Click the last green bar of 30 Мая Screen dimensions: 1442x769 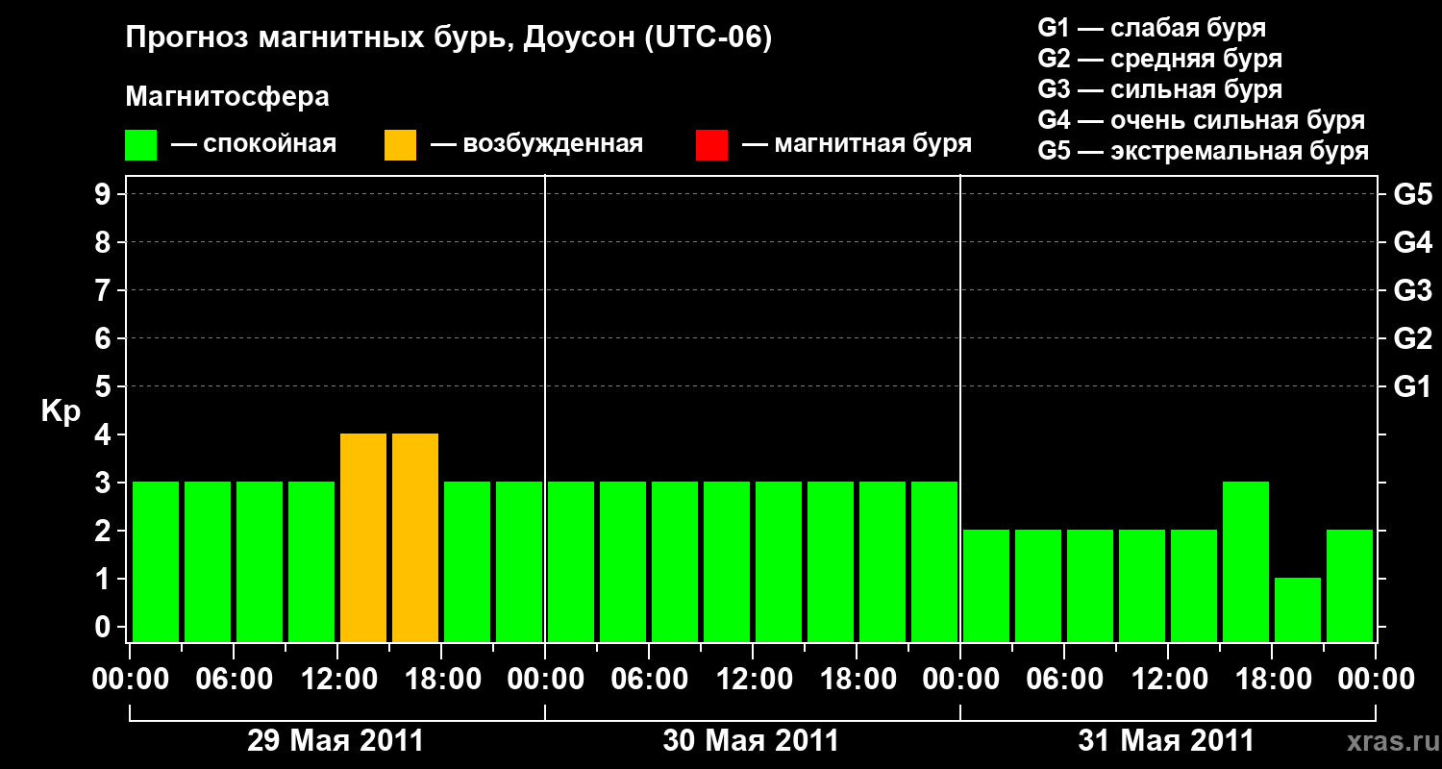click(934, 561)
